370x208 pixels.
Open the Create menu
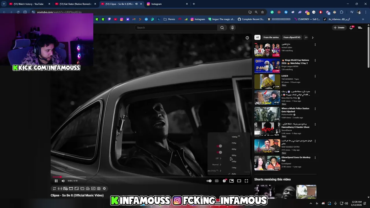point(339,28)
